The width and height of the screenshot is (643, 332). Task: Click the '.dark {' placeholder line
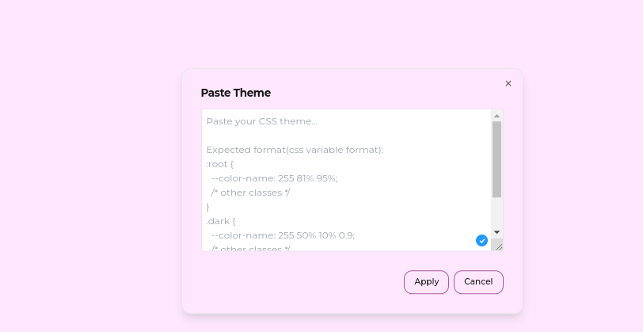tap(221, 221)
